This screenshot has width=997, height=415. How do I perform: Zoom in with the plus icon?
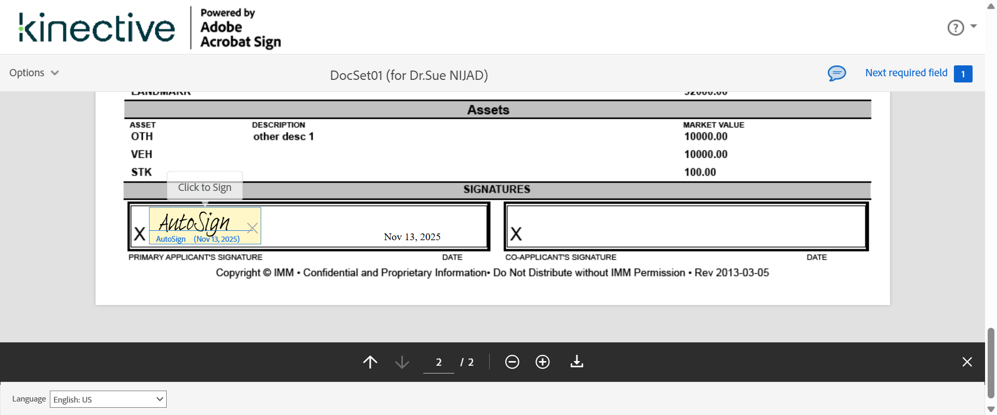[543, 362]
